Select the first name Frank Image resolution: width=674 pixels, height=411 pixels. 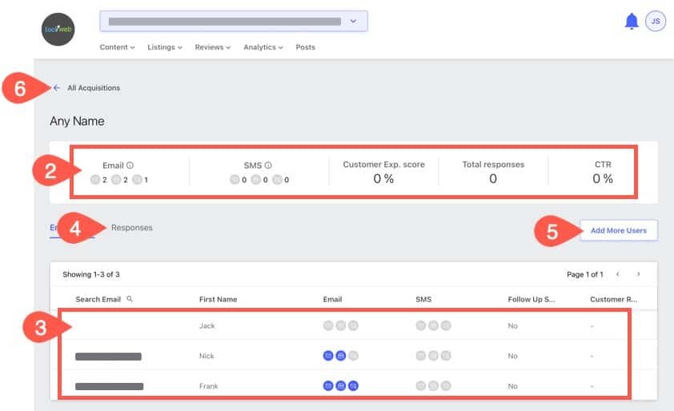click(208, 386)
